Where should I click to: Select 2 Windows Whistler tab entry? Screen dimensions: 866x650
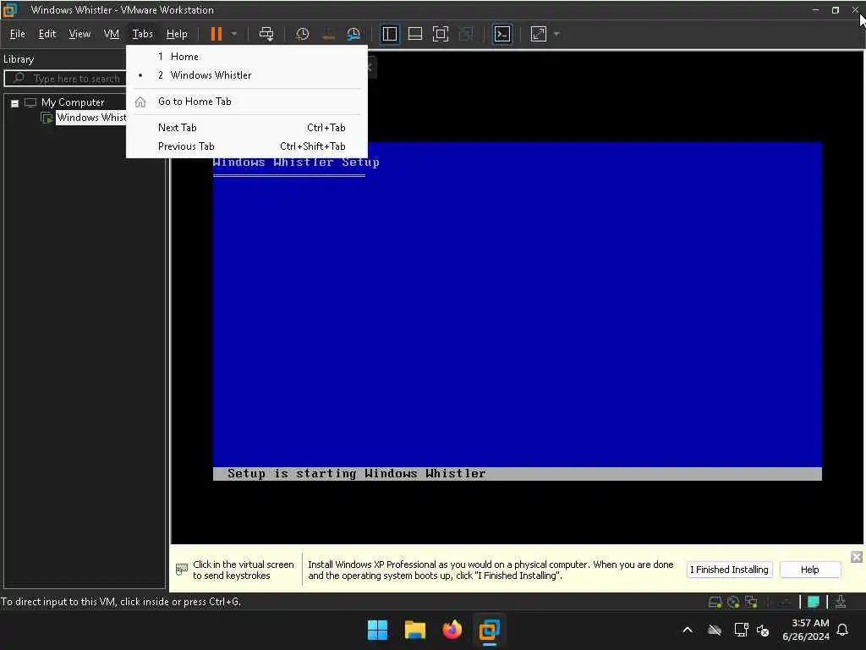pyautogui.click(x=246, y=75)
